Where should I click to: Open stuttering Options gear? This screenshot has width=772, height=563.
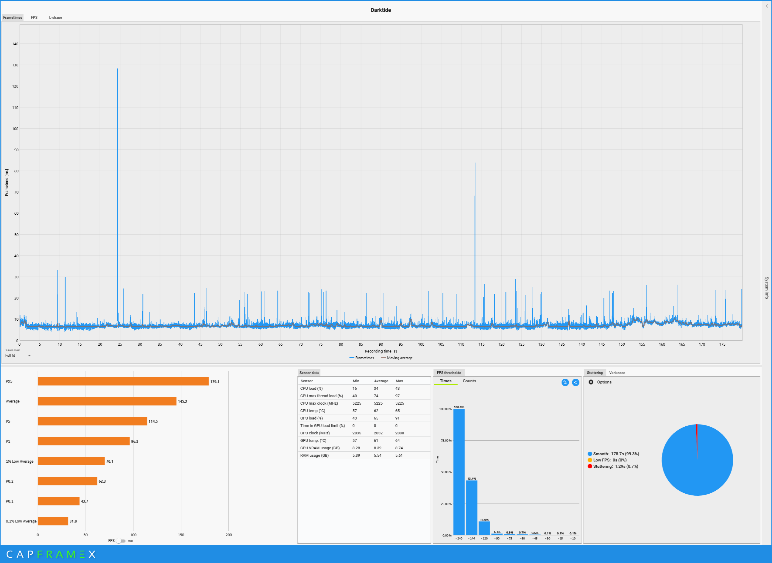pos(591,382)
